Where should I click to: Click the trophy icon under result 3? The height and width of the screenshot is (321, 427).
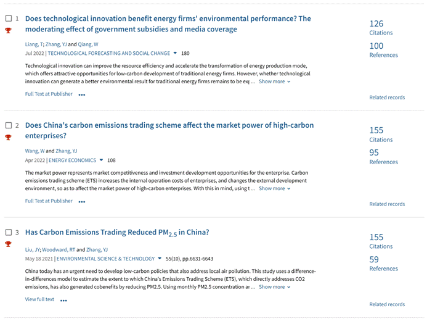click(x=9, y=244)
